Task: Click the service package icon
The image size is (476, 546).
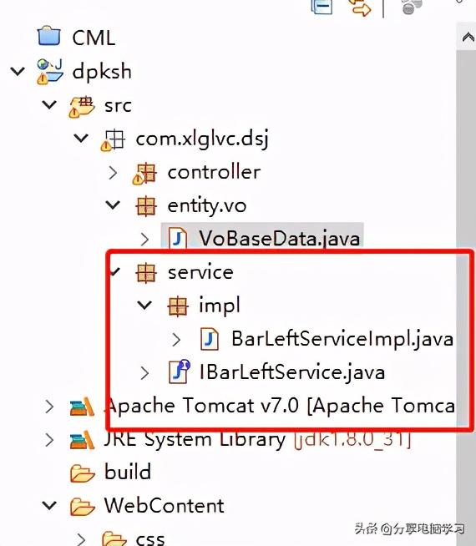Action: pos(146,273)
